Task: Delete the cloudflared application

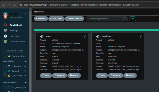Action: (130, 75)
